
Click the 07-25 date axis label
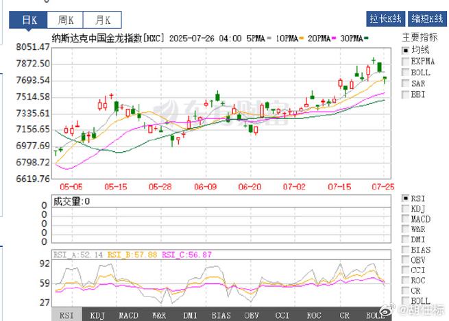[x=383, y=187]
